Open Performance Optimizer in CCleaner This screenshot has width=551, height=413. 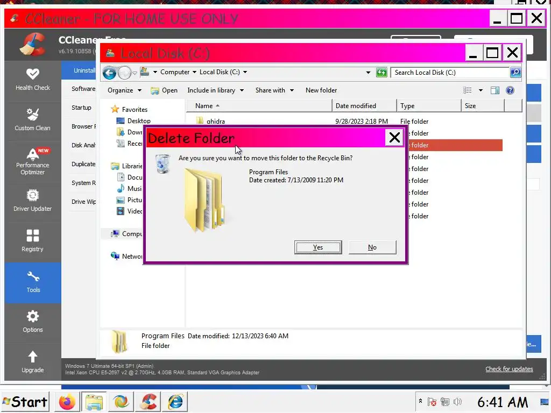point(33,161)
